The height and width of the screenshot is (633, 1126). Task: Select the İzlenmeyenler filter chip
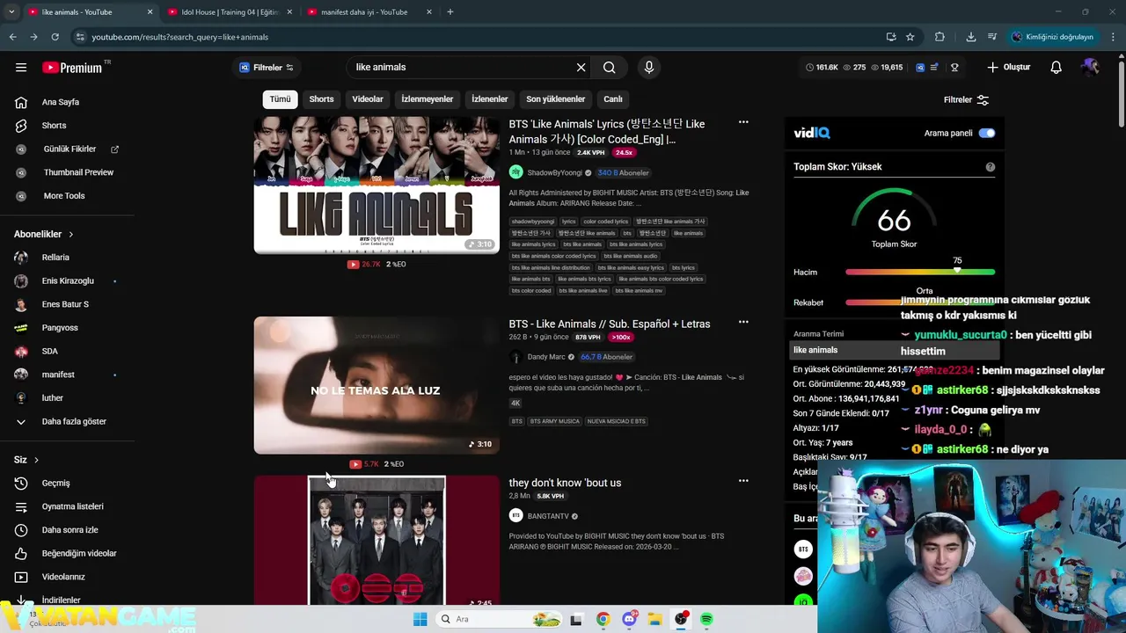[x=428, y=99]
